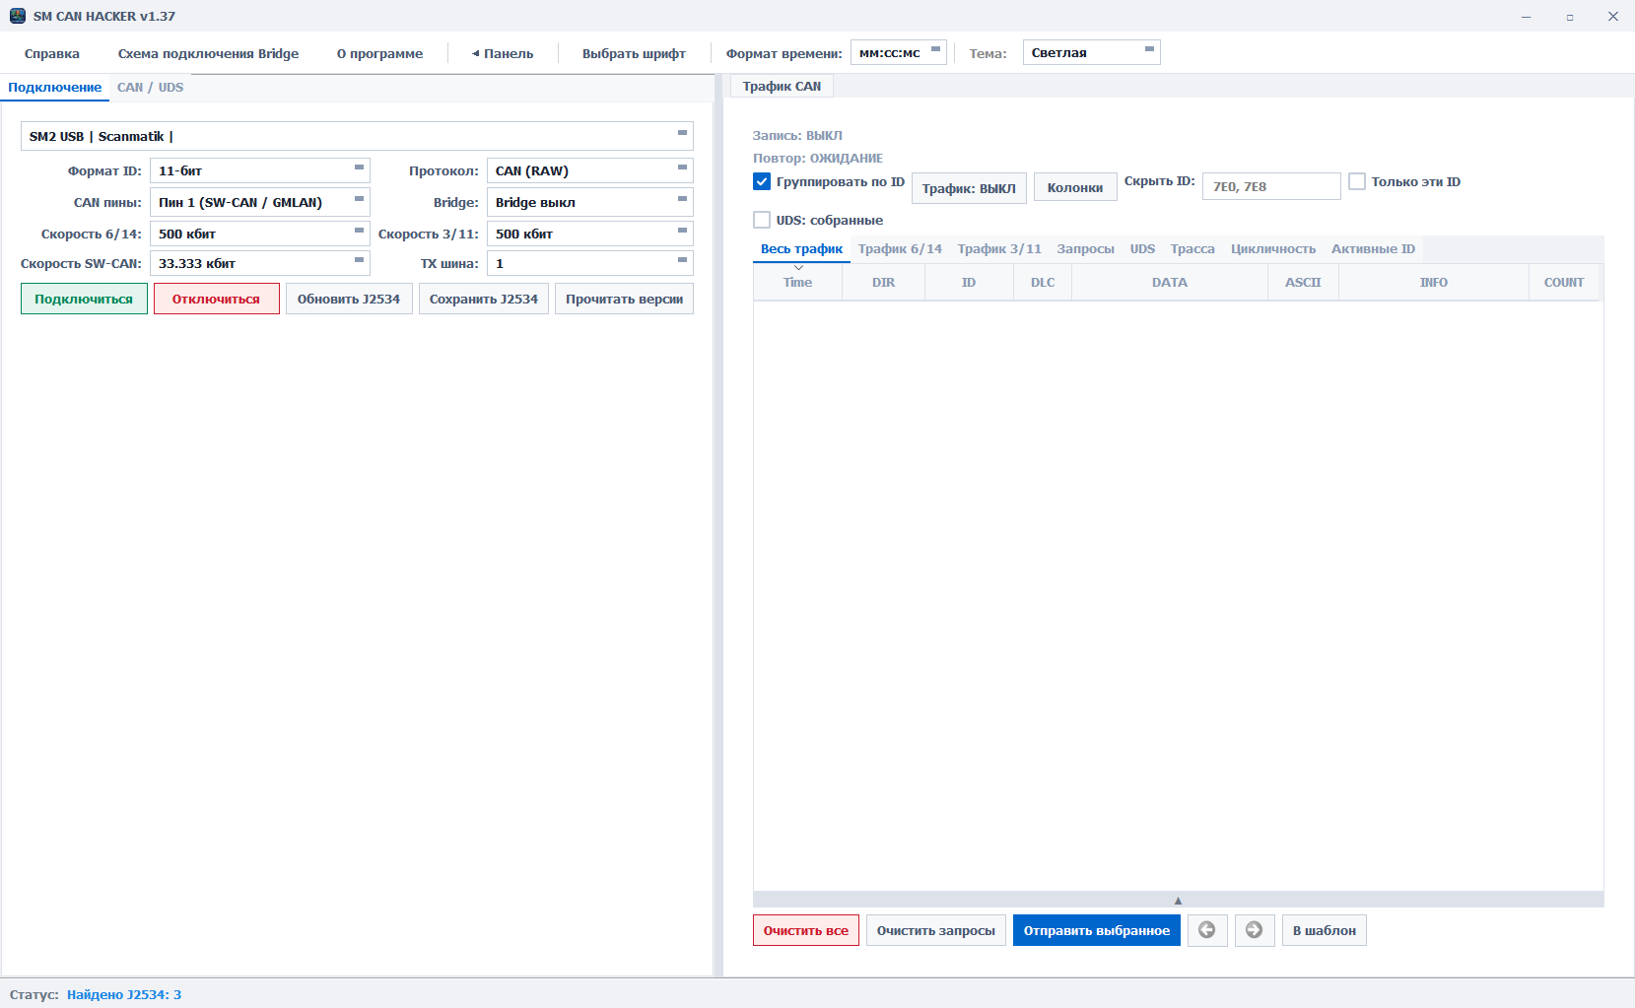The image size is (1635, 1008).
Task: Sort by the Time column header
Action: [x=797, y=282]
